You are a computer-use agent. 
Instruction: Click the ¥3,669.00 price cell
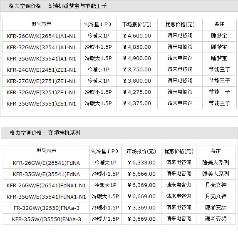pos(141,219)
